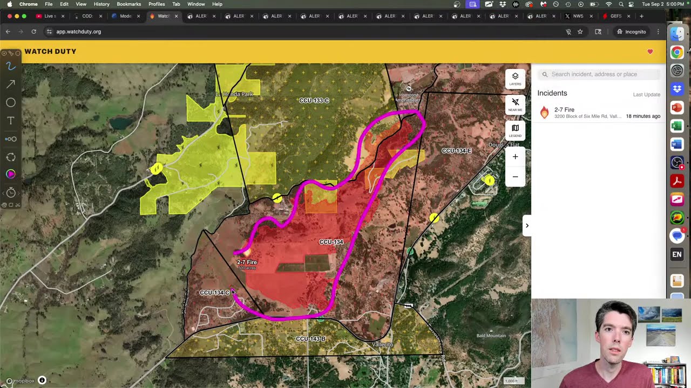Screen dimensions: 691x388
Task: Click the Mapbox logo link
Action: click(21, 380)
